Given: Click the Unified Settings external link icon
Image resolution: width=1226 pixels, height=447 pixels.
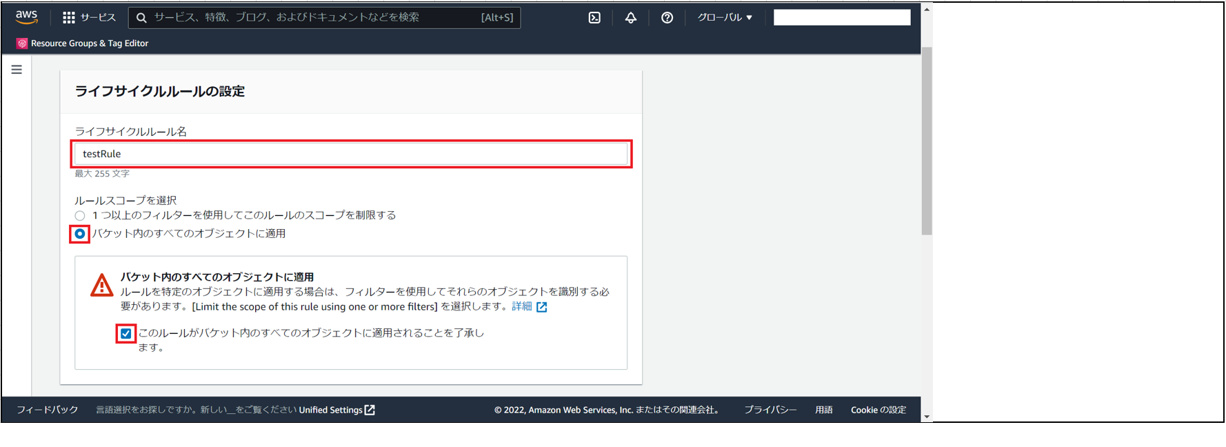Looking at the screenshot, I should tap(370, 410).
